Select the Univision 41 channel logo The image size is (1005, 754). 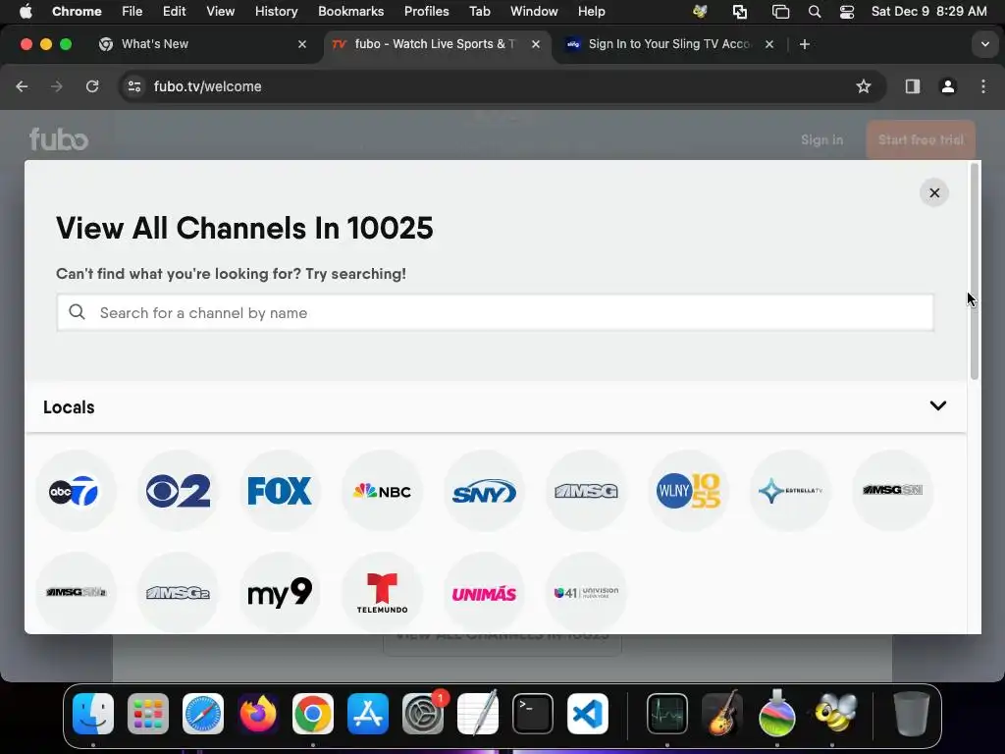coord(587,592)
